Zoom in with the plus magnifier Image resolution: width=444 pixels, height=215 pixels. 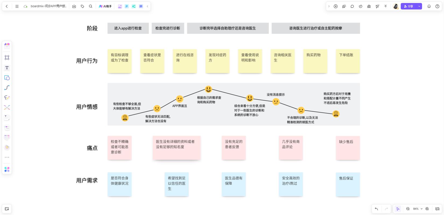(x=427, y=209)
